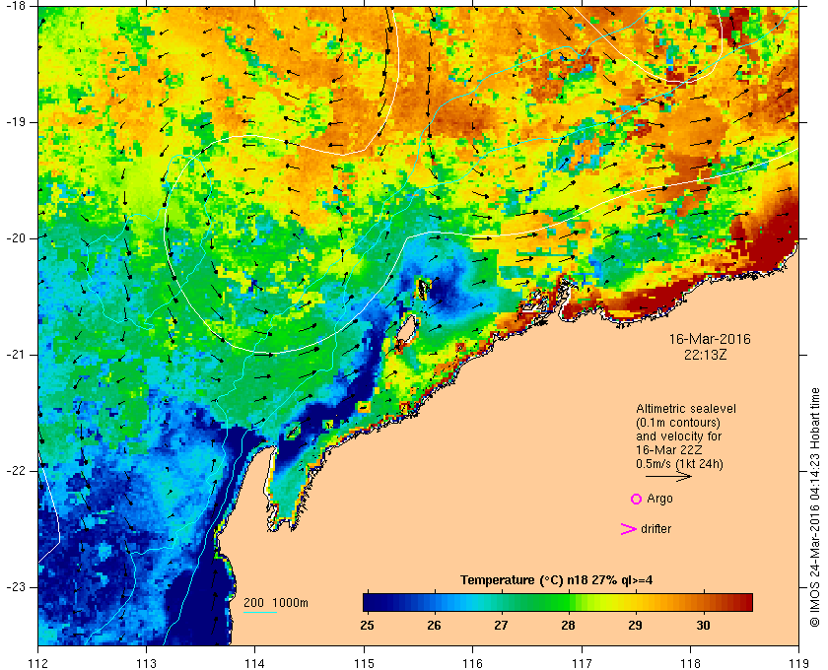Click the dark blue end of color bar
The image size is (828, 670).
coord(371,602)
